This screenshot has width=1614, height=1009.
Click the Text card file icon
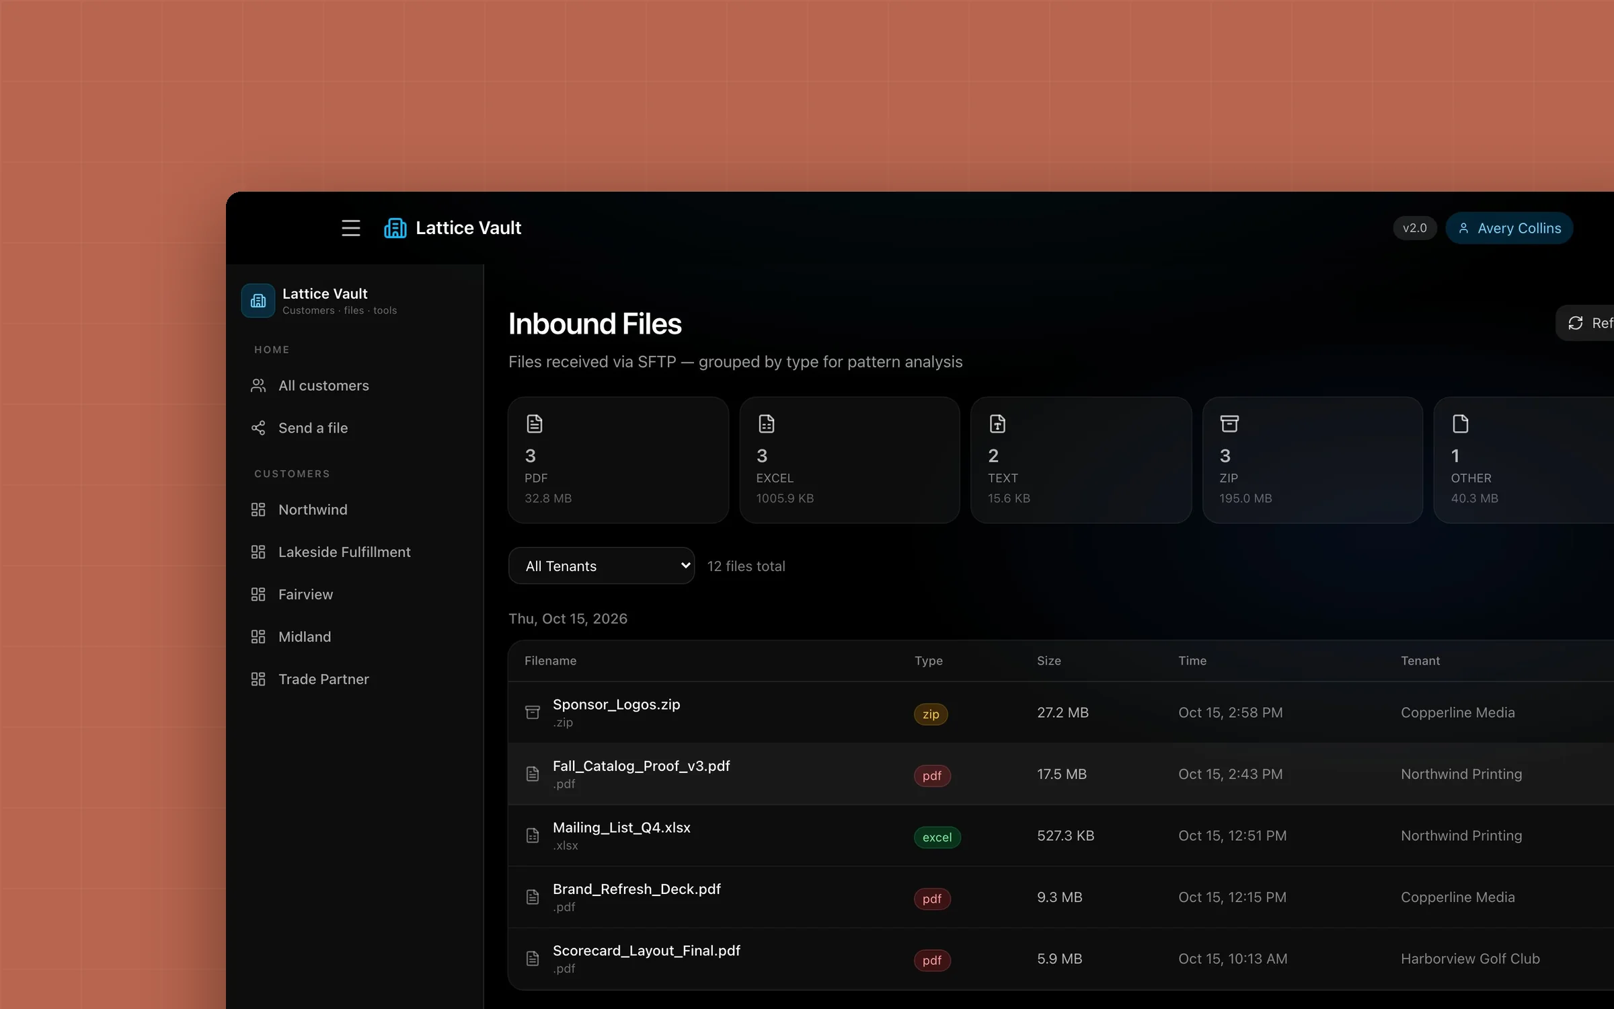tap(998, 424)
